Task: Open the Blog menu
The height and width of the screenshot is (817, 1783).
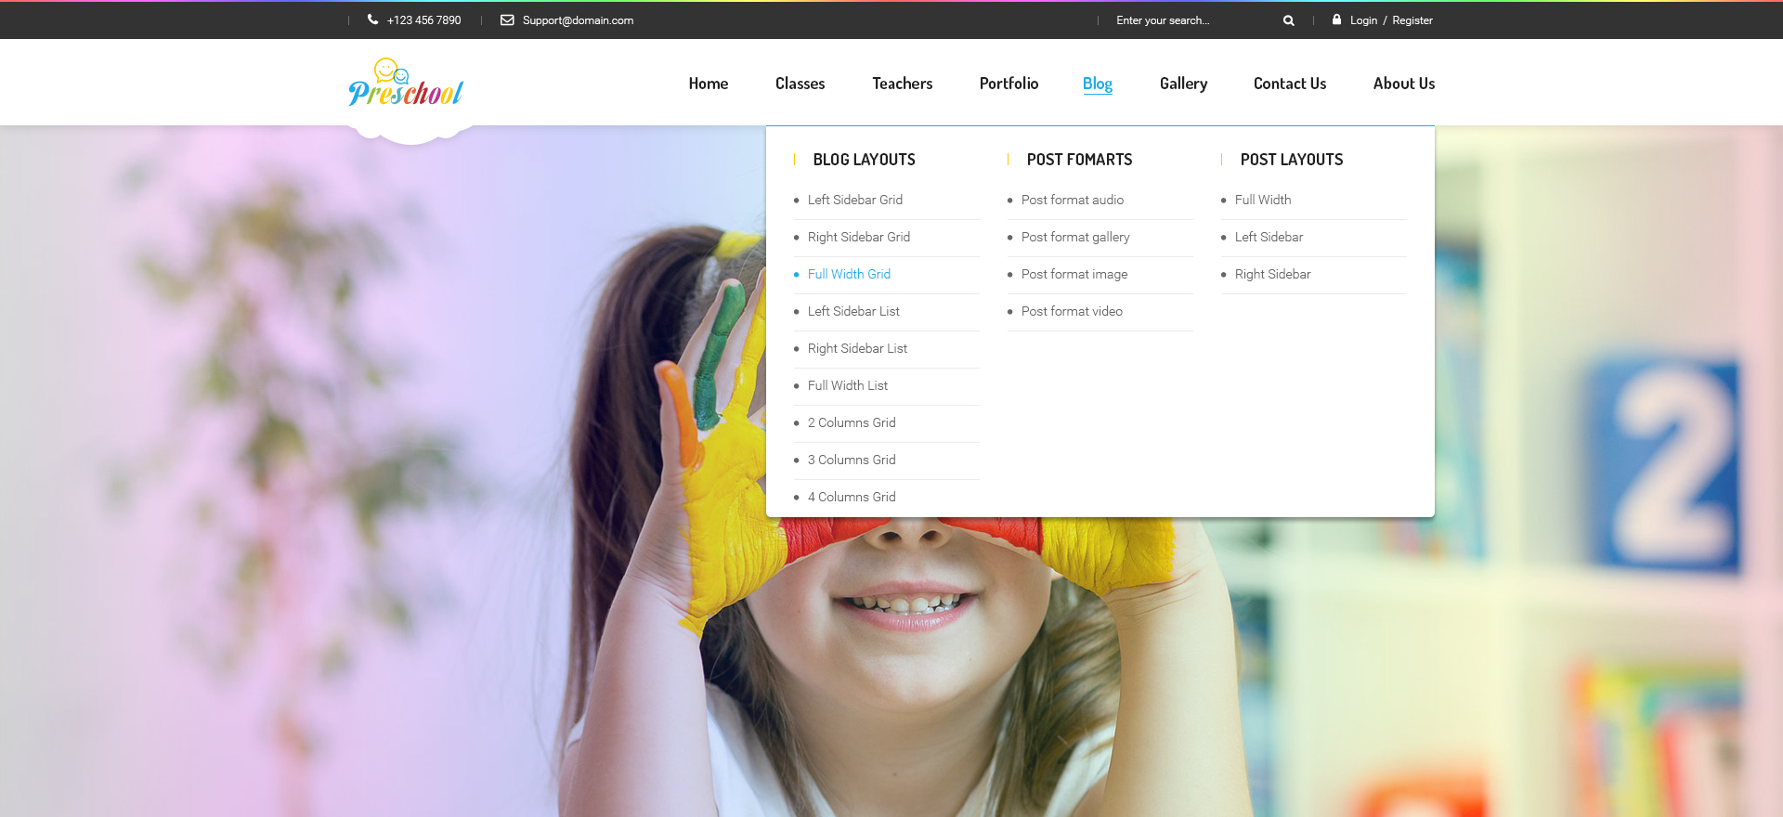Action: click(x=1098, y=84)
